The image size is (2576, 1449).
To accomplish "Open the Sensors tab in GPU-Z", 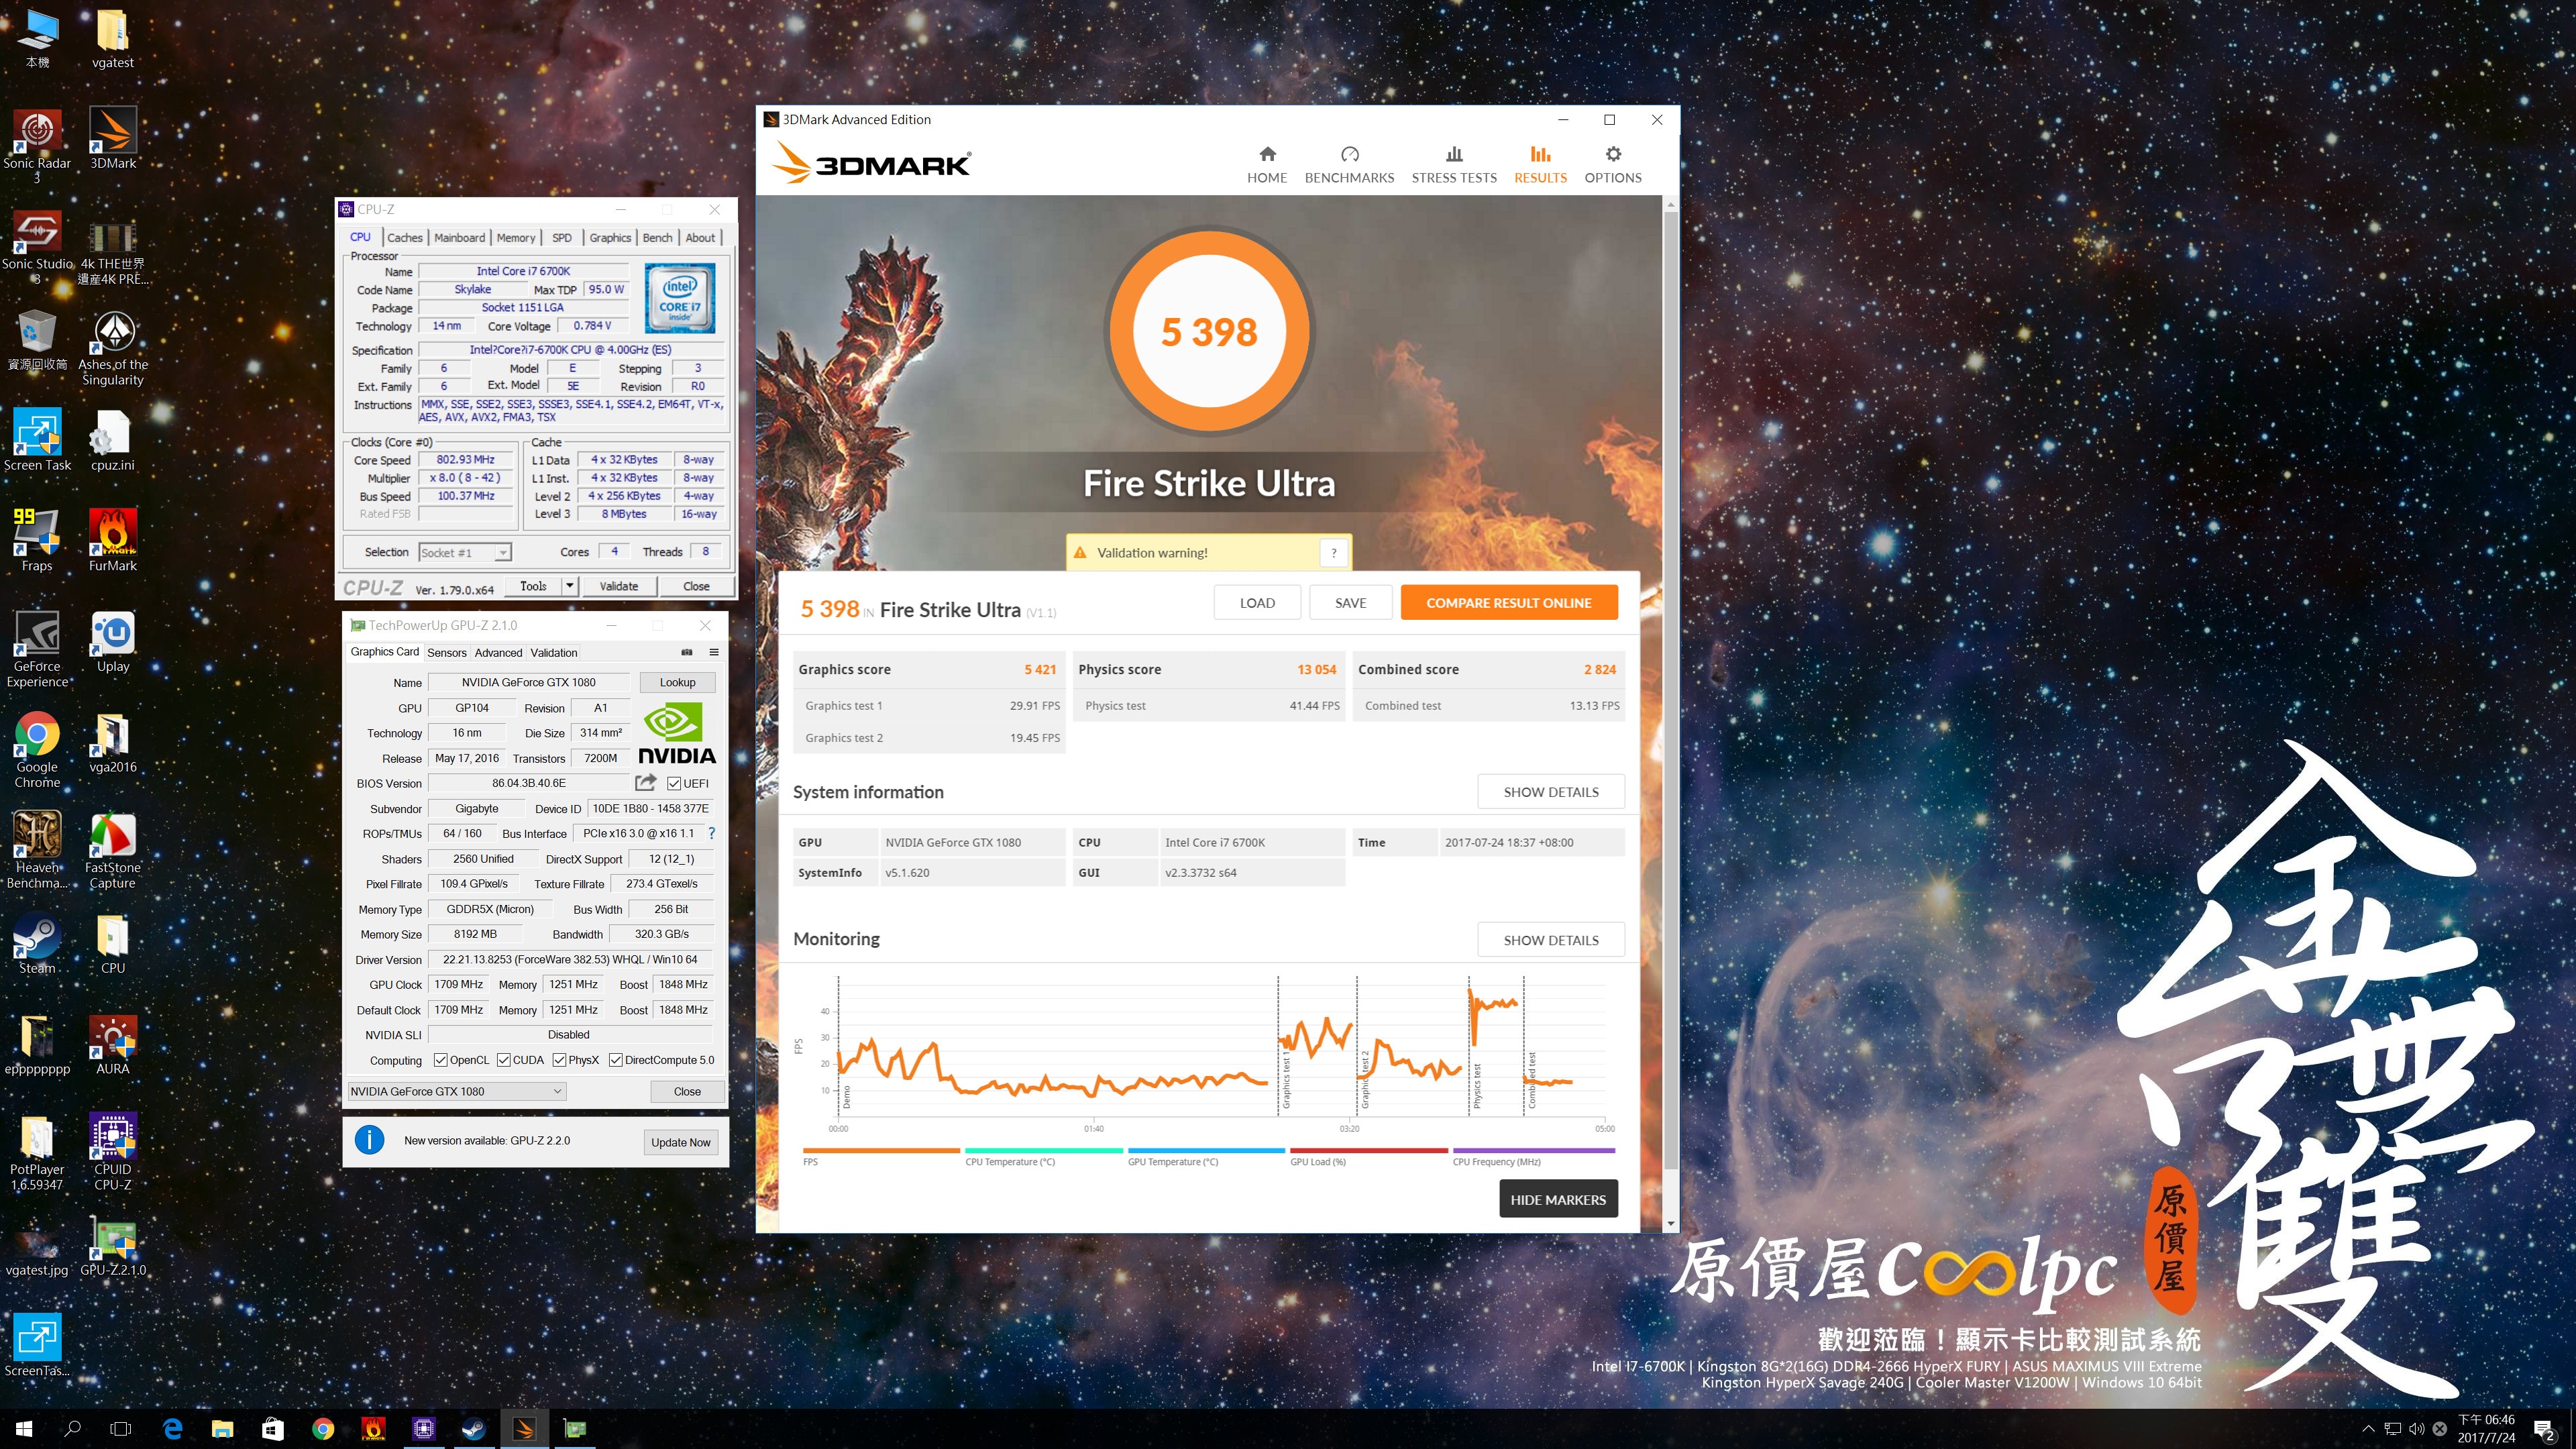I will tap(447, 653).
